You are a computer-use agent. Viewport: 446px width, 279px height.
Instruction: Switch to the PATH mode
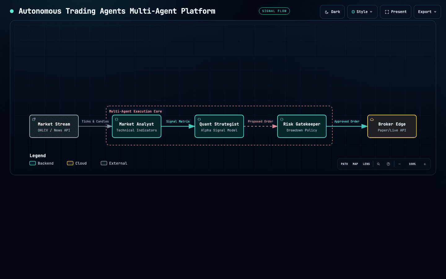pyautogui.click(x=344, y=164)
